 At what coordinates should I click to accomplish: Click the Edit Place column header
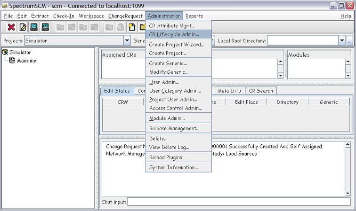coord(246,102)
